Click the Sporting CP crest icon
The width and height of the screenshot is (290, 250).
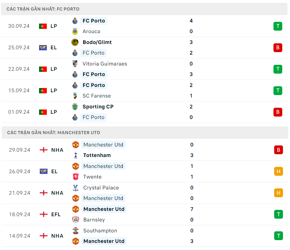(75, 107)
